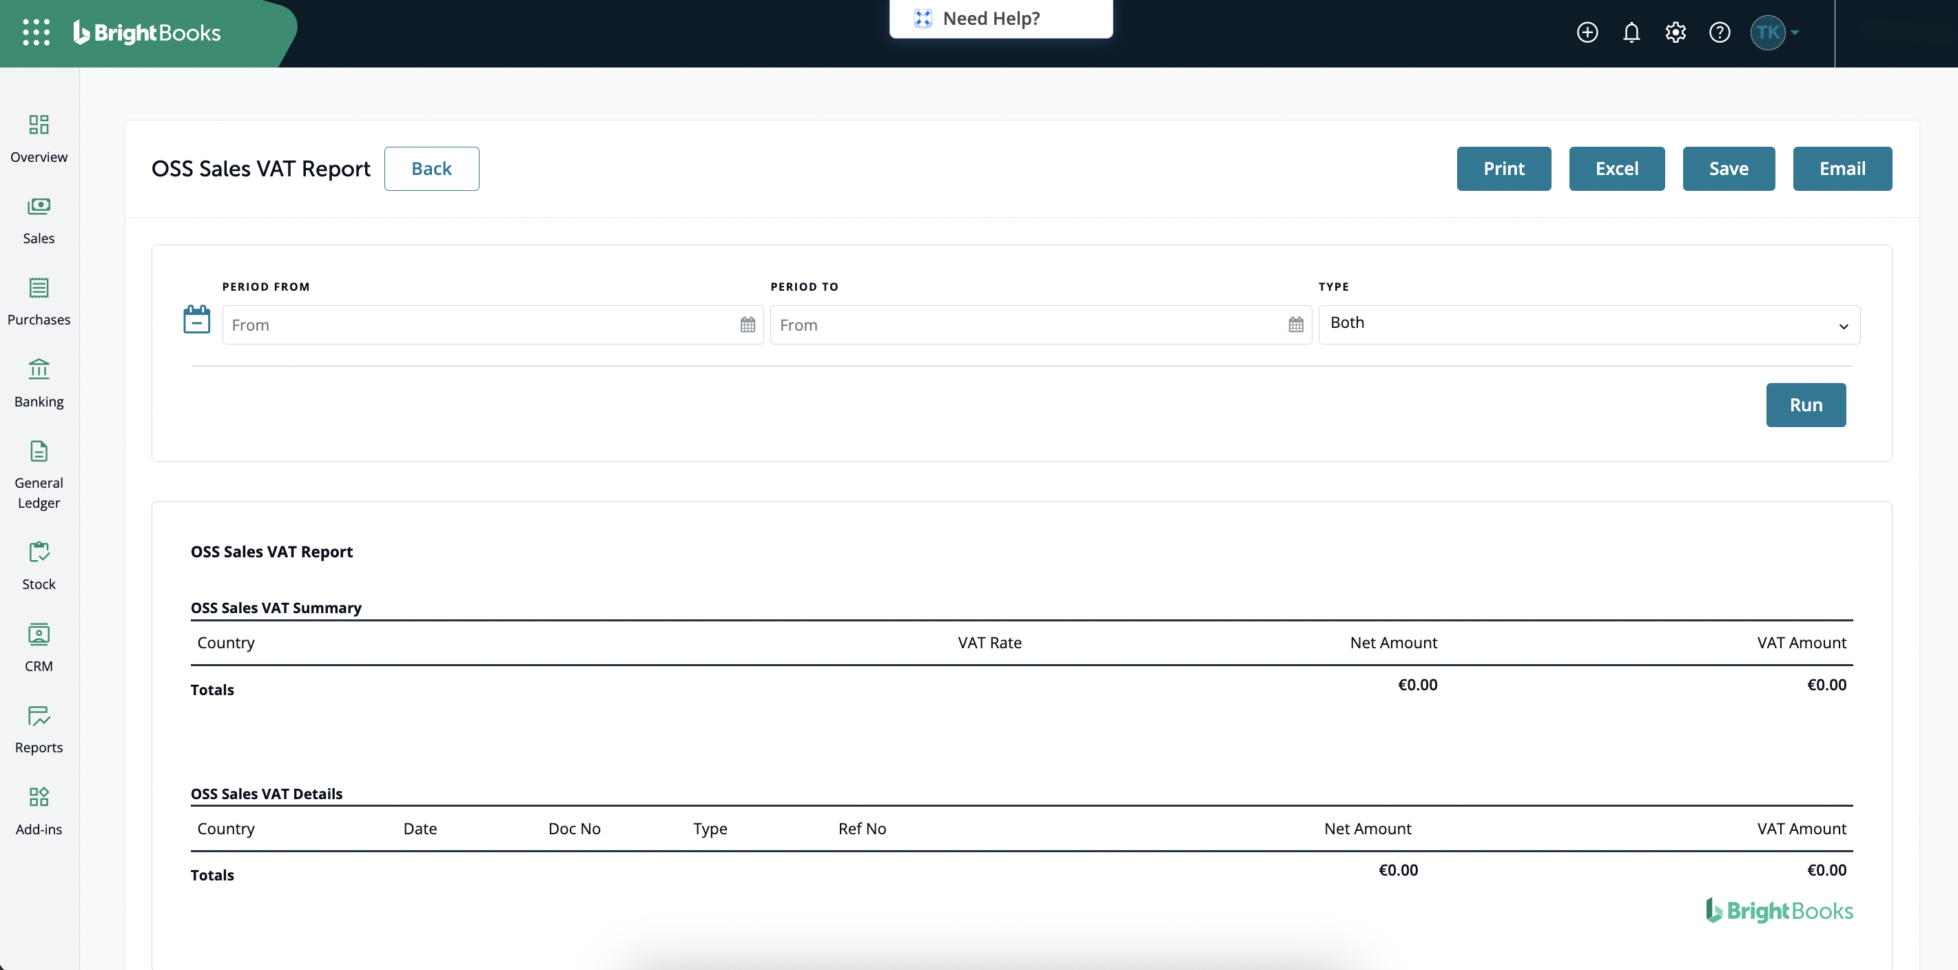Click the Date column header in details
This screenshot has height=970, width=1958.
pos(420,829)
